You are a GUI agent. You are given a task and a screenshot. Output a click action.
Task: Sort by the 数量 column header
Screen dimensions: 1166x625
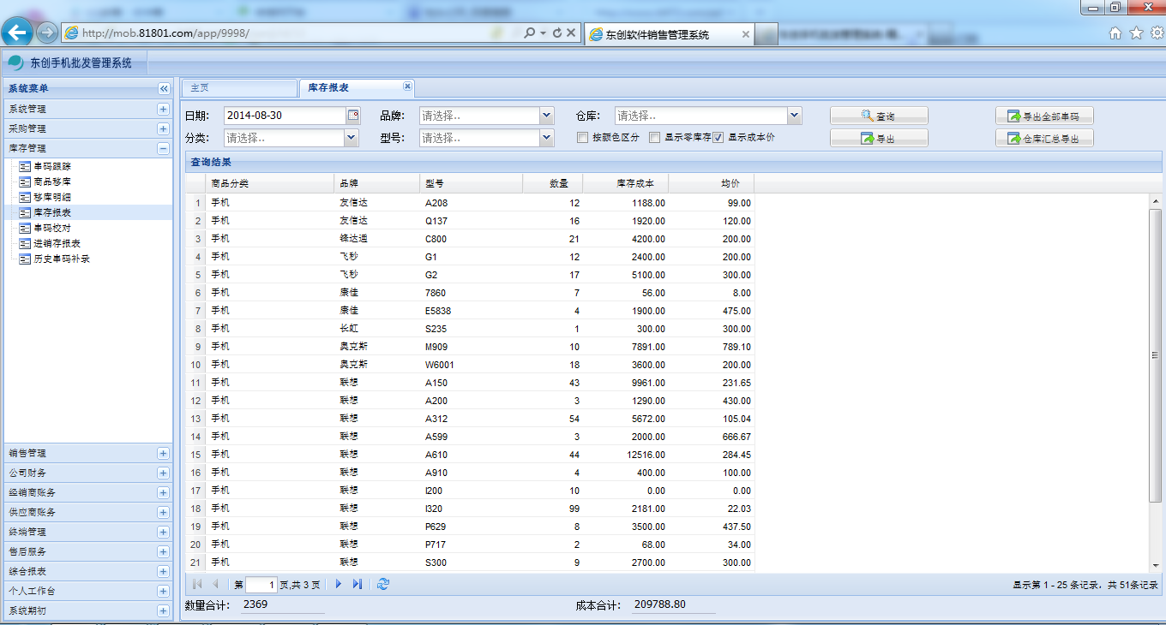[x=553, y=184]
